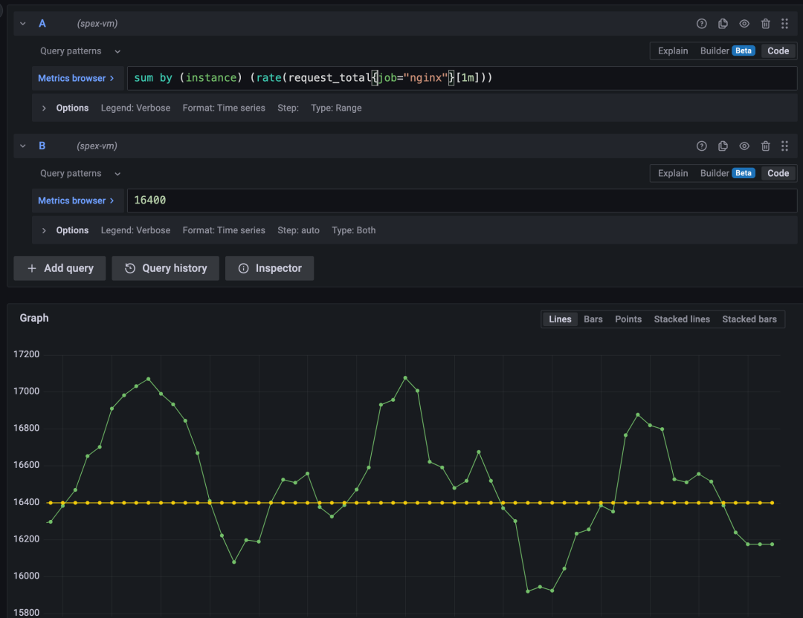Toggle visibility of query B
Image resolution: width=803 pixels, height=618 pixels.
[744, 146]
